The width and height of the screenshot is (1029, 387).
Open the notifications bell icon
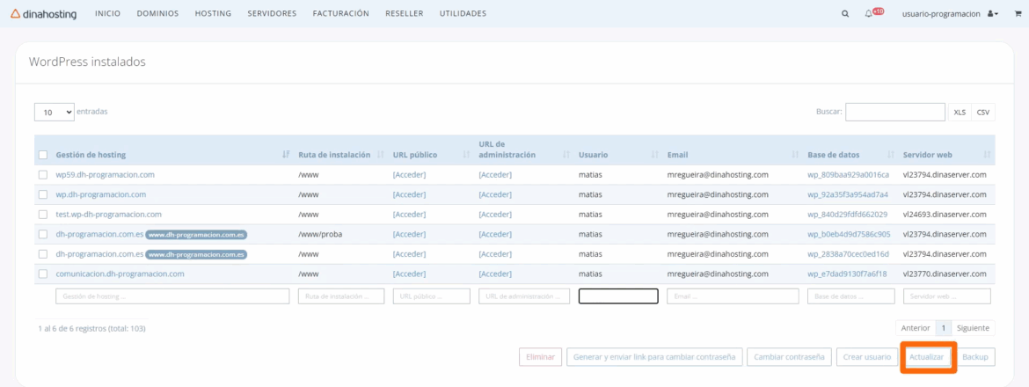coord(871,14)
